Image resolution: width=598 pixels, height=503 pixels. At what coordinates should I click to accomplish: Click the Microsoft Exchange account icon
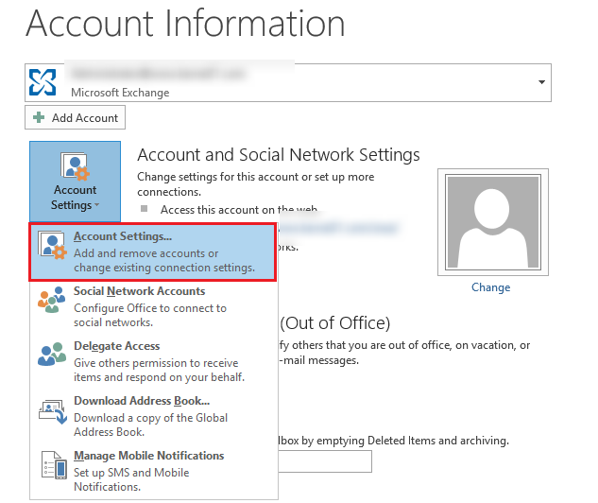43,82
